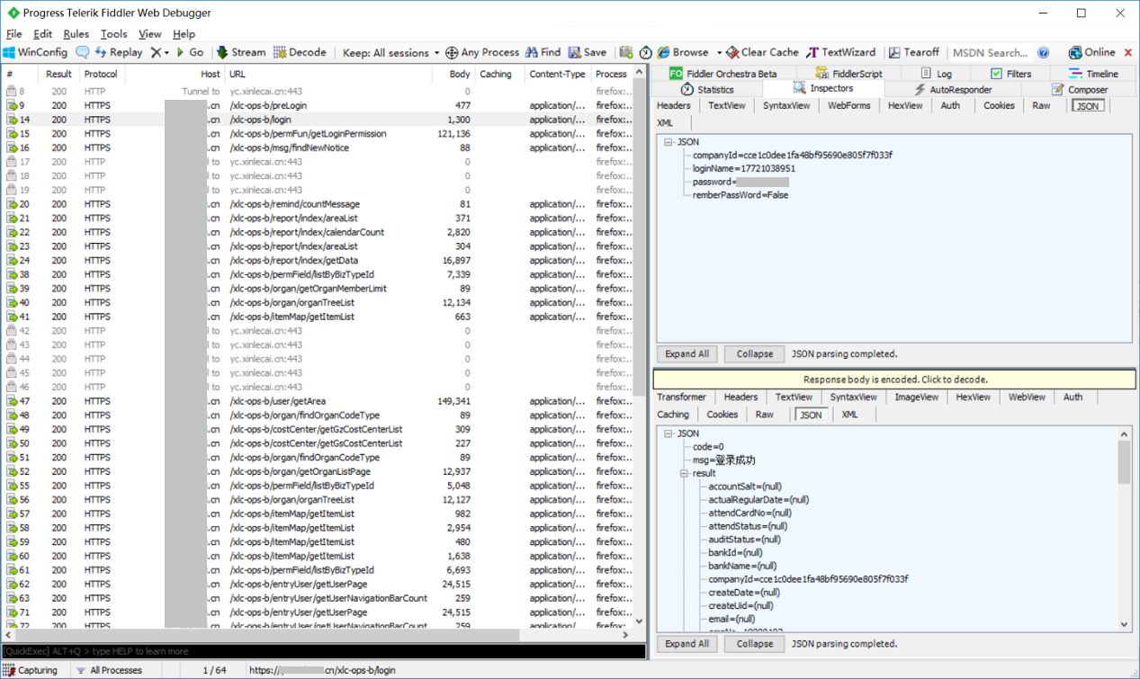Image resolution: width=1140 pixels, height=679 pixels.
Task: Select the request Raw tab
Action: pyautogui.click(x=1041, y=105)
